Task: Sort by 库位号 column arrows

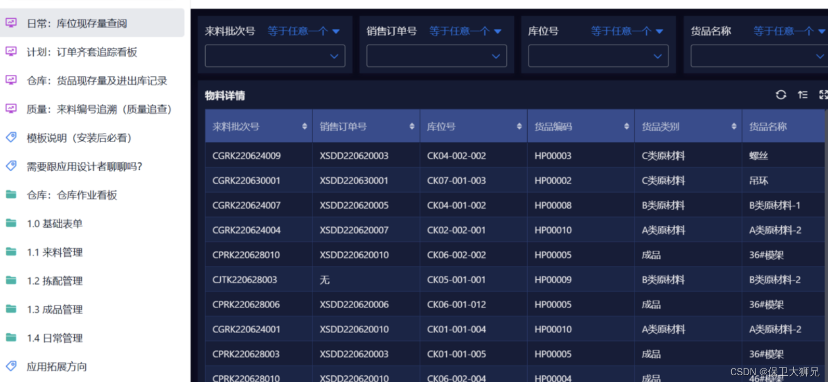Action: 519,126
